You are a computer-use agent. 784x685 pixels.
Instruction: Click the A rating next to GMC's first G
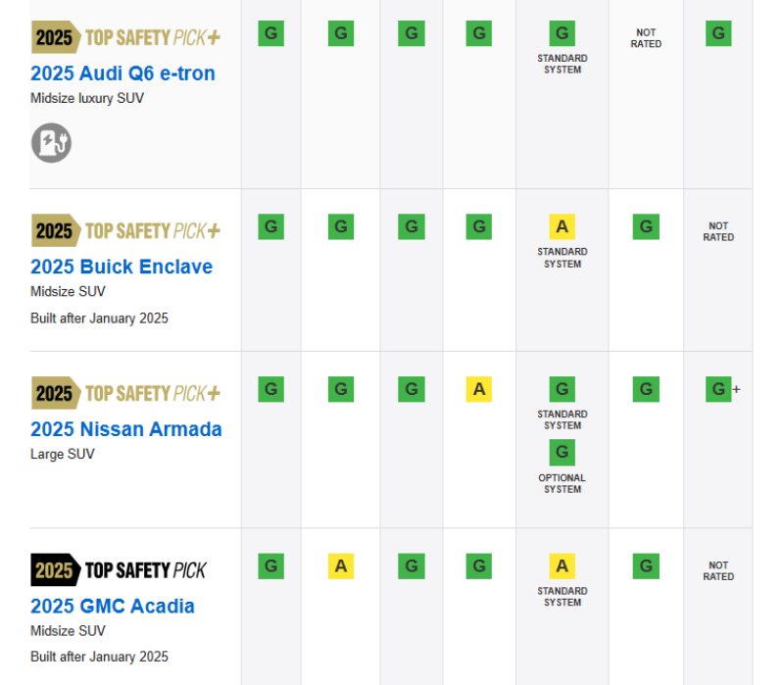(x=341, y=566)
